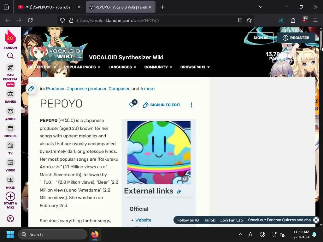323x242 pixels.
Task: Open the Games category icon
Action: tap(10, 94)
